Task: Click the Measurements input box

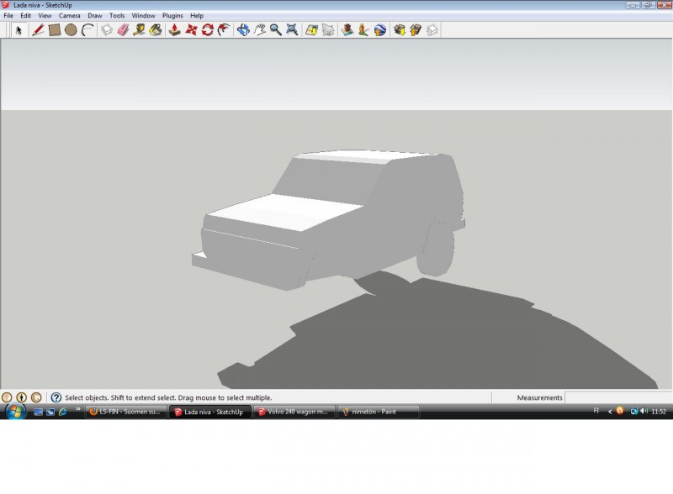Action: tap(618, 398)
